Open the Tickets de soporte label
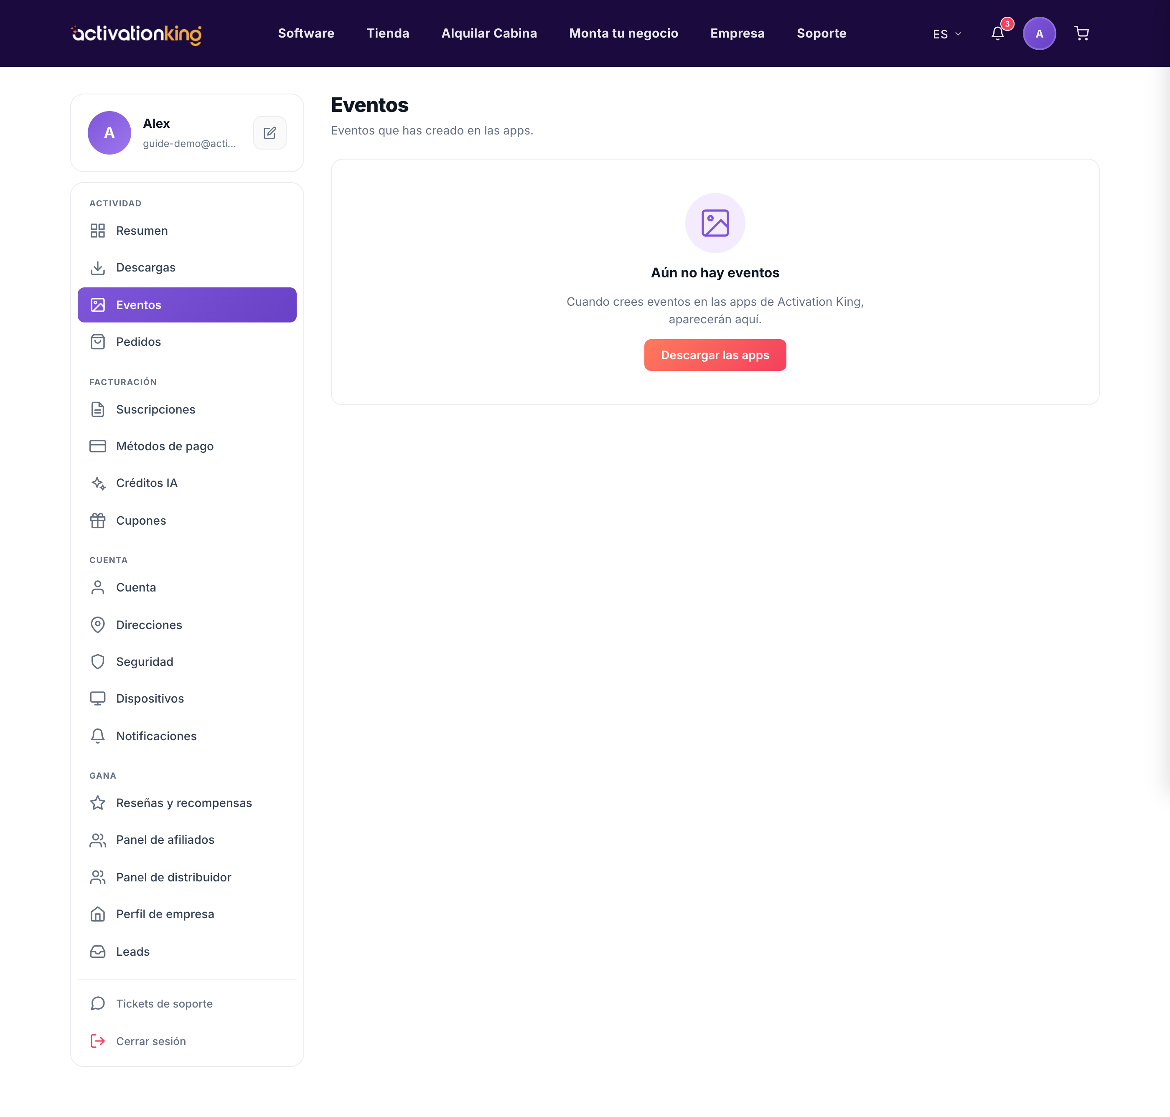 click(164, 1003)
